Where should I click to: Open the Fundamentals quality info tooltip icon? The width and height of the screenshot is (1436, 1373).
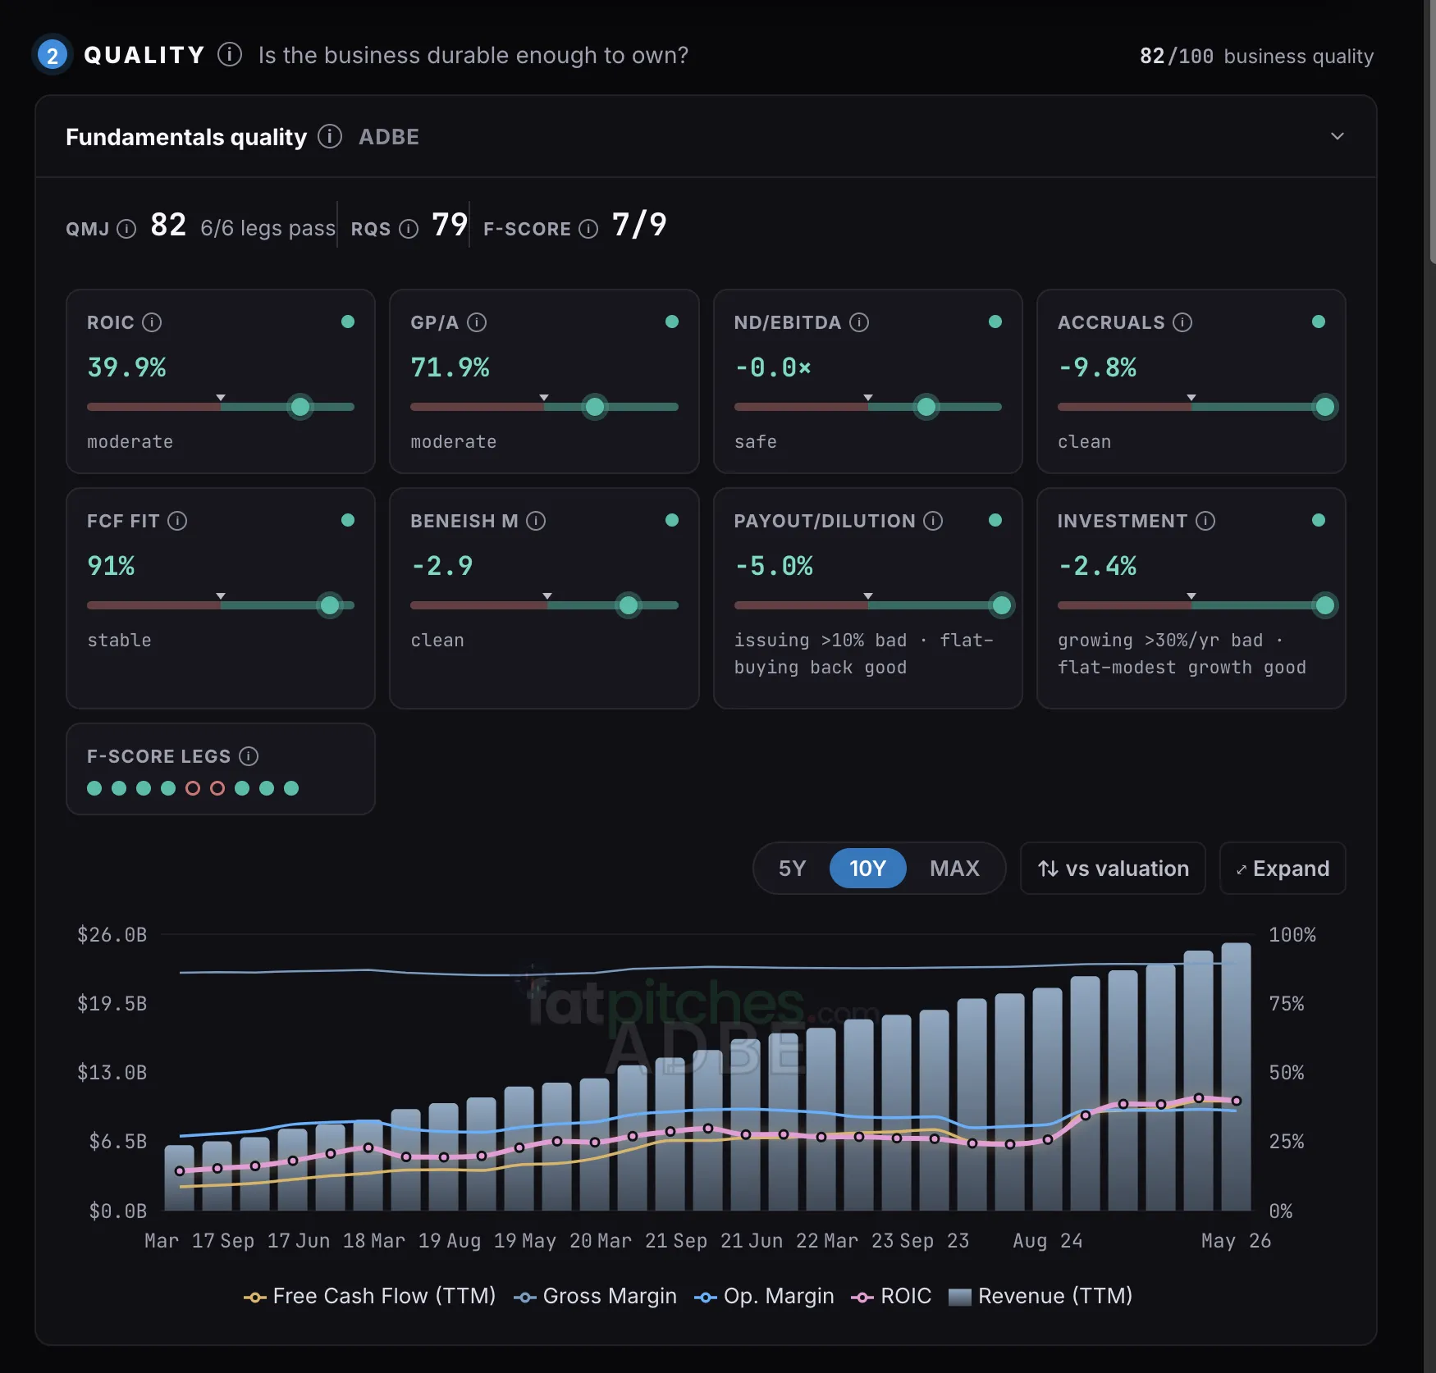coord(330,136)
